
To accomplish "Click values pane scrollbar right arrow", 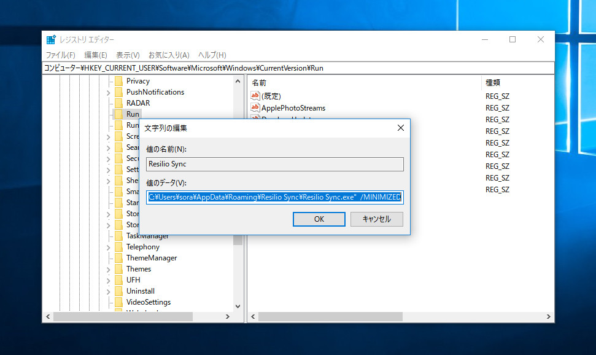I will [549, 316].
